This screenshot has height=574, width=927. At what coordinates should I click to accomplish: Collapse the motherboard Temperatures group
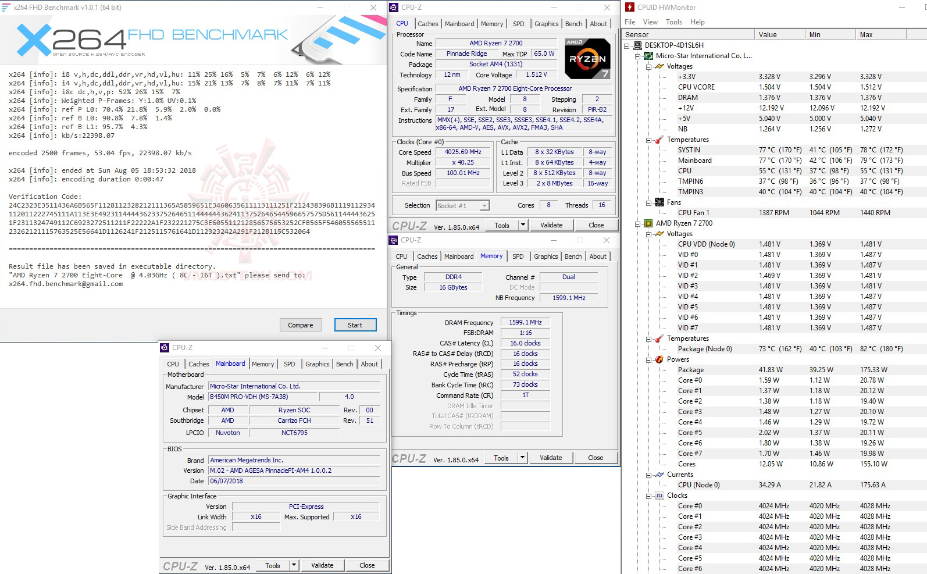649,140
